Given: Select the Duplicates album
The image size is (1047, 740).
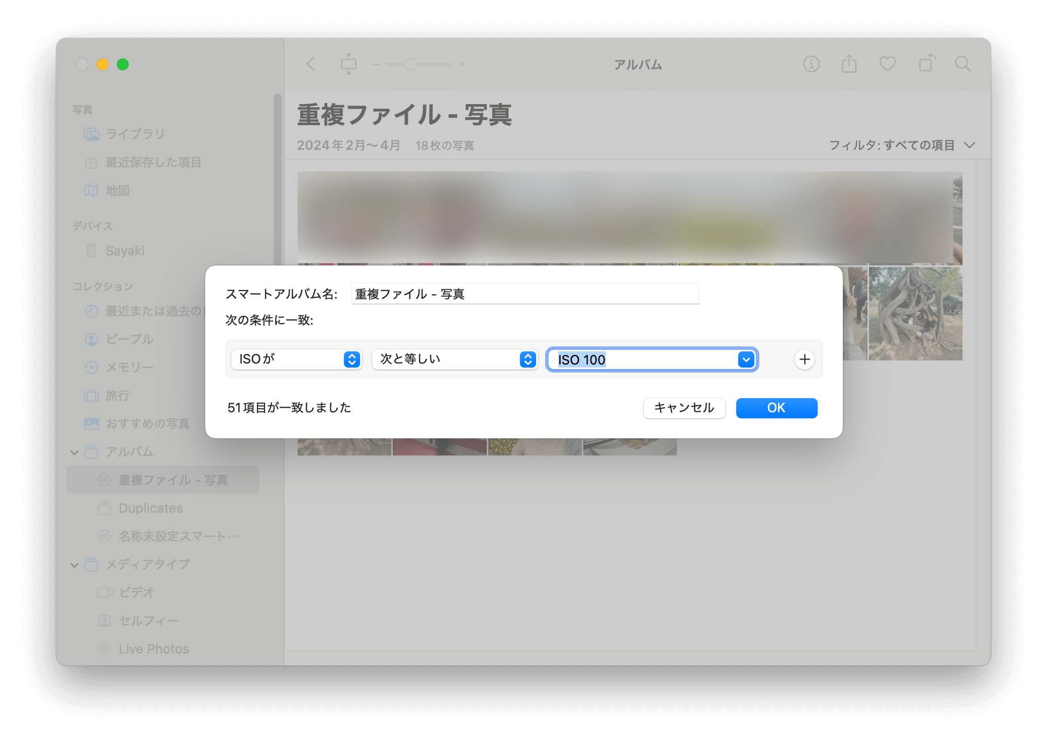Looking at the screenshot, I should [163, 508].
